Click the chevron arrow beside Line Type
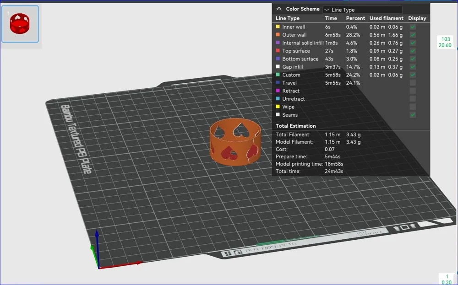 pyautogui.click(x=327, y=10)
